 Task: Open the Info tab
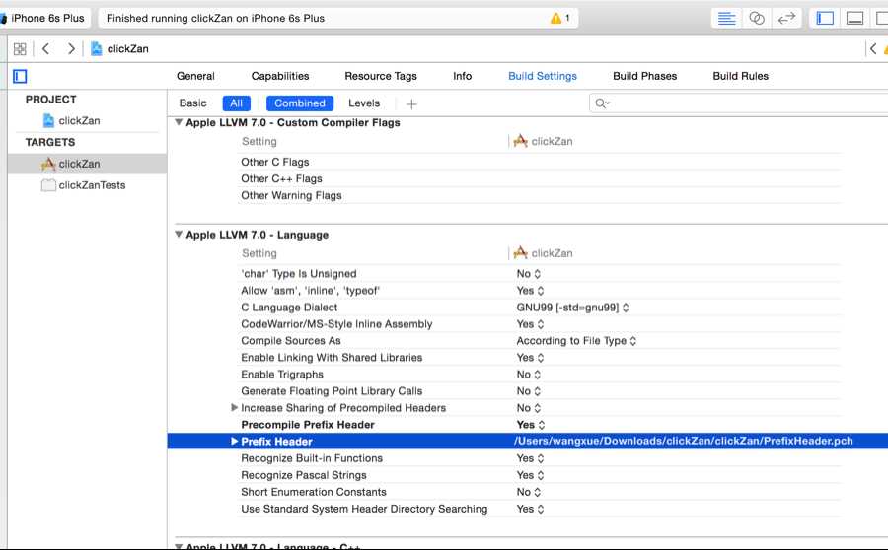pos(462,76)
